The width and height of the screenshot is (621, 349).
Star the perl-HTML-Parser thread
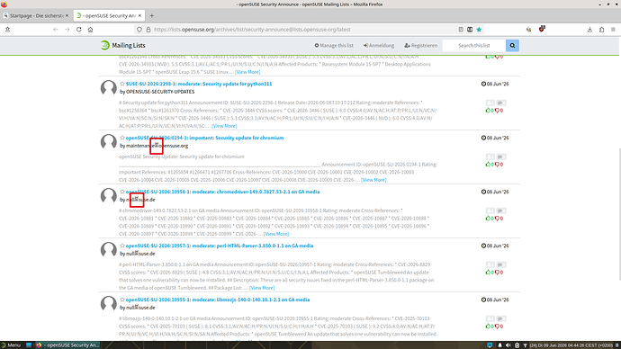click(x=122, y=246)
